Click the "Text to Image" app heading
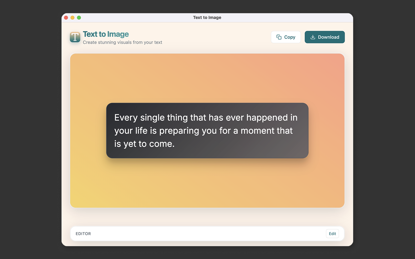The width and height of the screenshot is (415, 259). pyautogui.click(x=106, y=34)
